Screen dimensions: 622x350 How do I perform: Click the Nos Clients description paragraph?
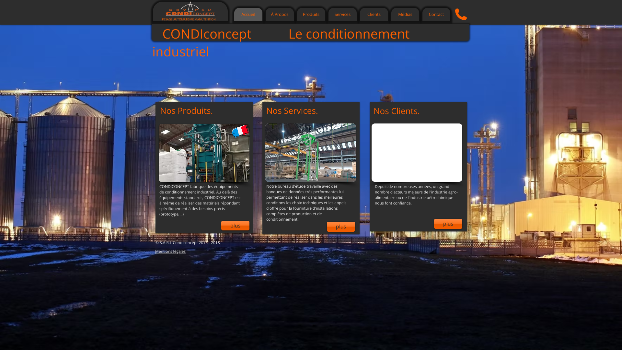coord(416,195)
